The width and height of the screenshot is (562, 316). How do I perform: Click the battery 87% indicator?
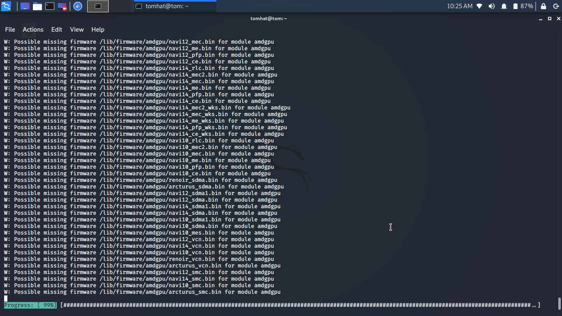[523, 6]
